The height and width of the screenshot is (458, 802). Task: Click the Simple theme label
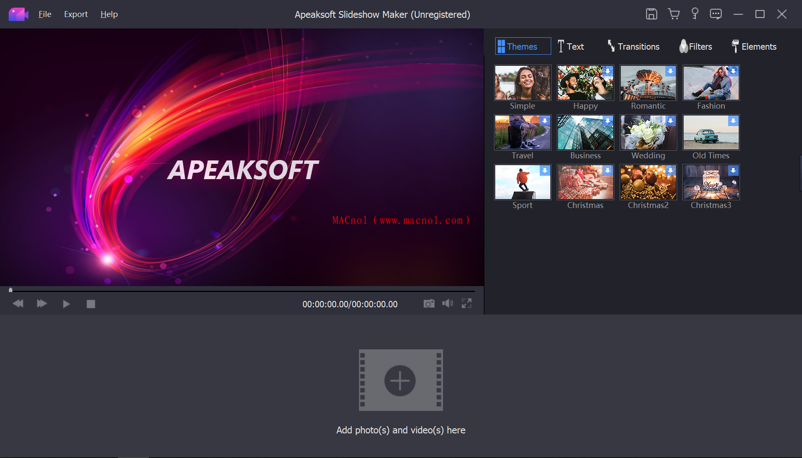click(x=522, y=106)
